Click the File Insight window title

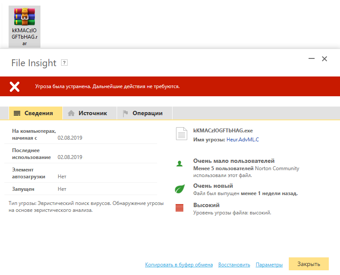click(x=34, y=63)
